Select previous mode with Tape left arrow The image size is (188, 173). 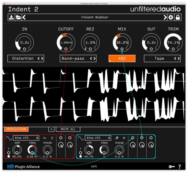pyautogui.click(x=175, y=58)
